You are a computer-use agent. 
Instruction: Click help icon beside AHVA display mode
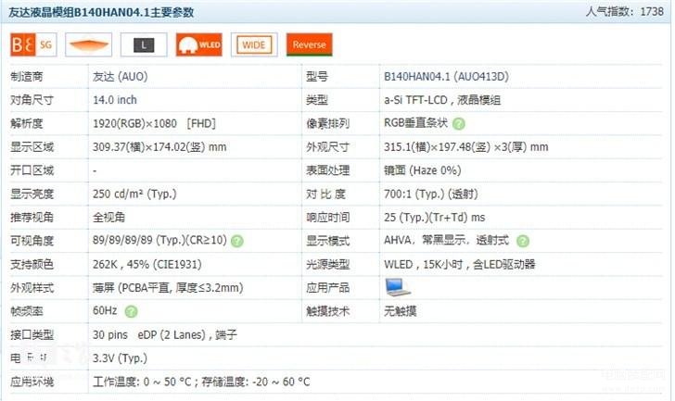pyautogui.click(x=523, y=241)
